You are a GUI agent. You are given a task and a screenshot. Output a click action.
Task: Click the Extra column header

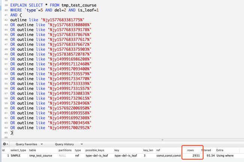[x=220, y=150]
